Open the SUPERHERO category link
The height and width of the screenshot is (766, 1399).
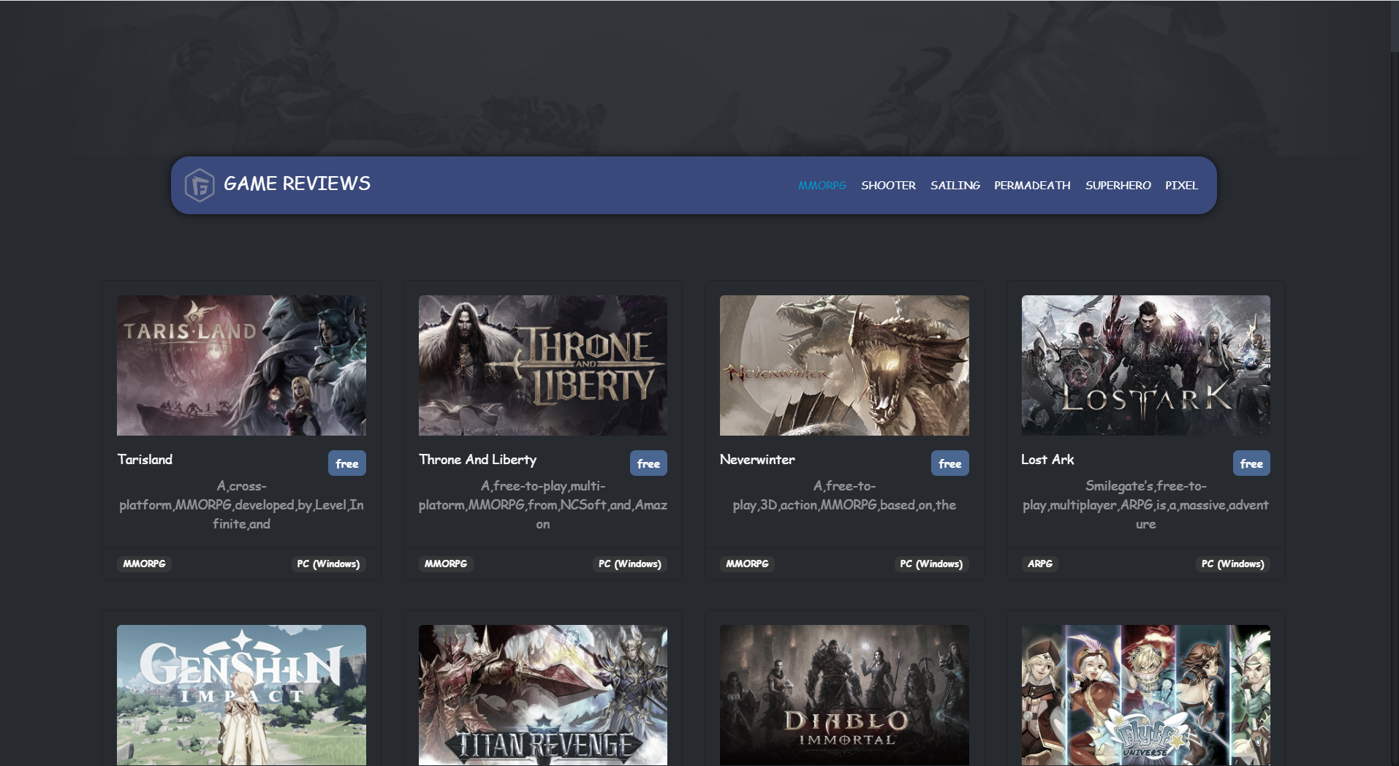click(1118, 186)
